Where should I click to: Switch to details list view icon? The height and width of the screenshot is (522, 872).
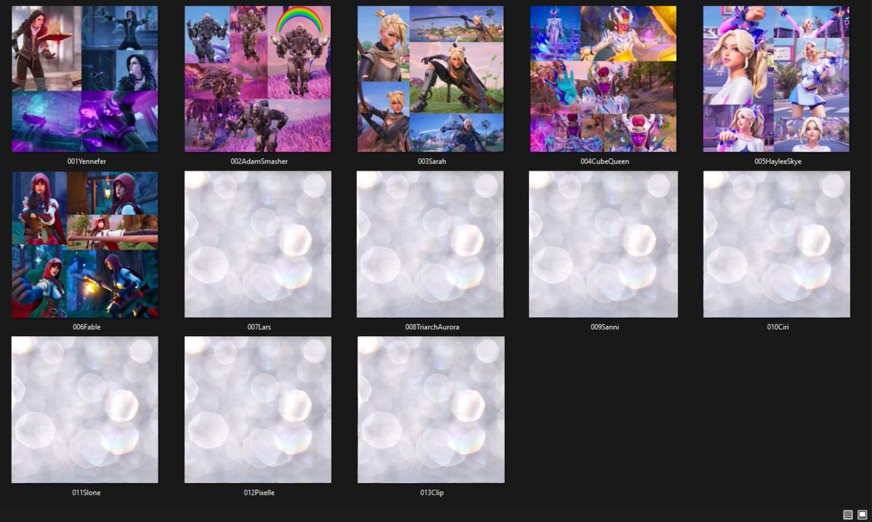point(848,515)
